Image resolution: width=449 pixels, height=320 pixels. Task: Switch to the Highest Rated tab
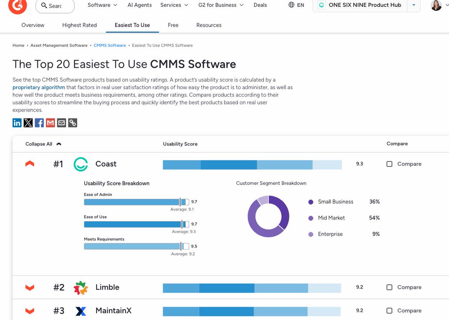point(79,25)
